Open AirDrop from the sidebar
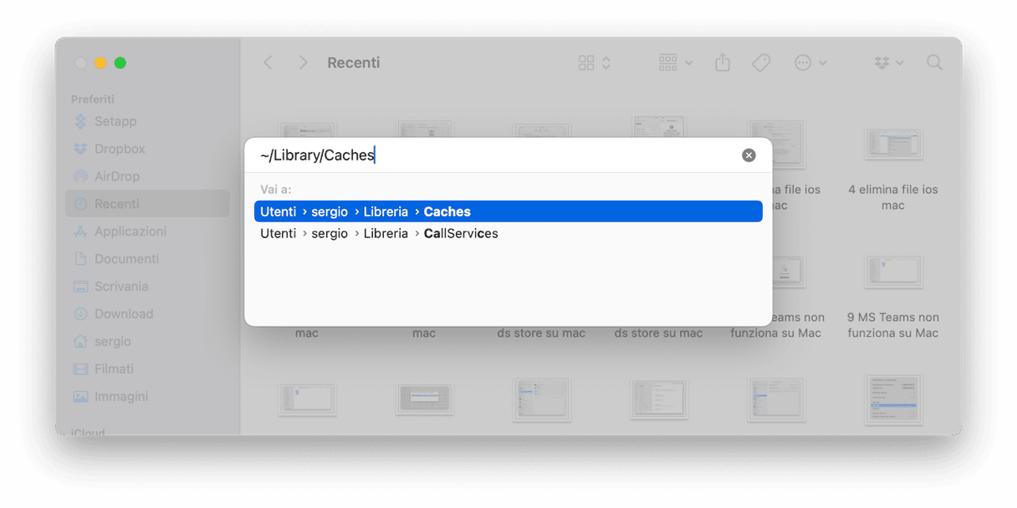 (117, 176)
